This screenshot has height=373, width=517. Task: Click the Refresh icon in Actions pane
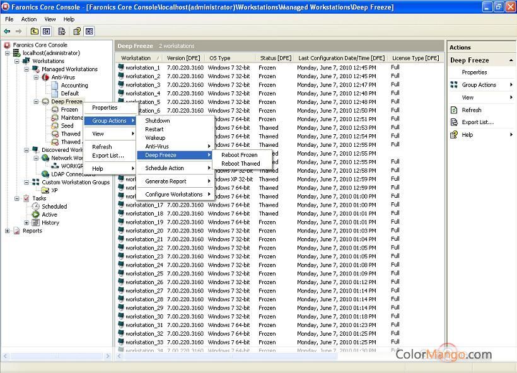click(x=454, y=110)
